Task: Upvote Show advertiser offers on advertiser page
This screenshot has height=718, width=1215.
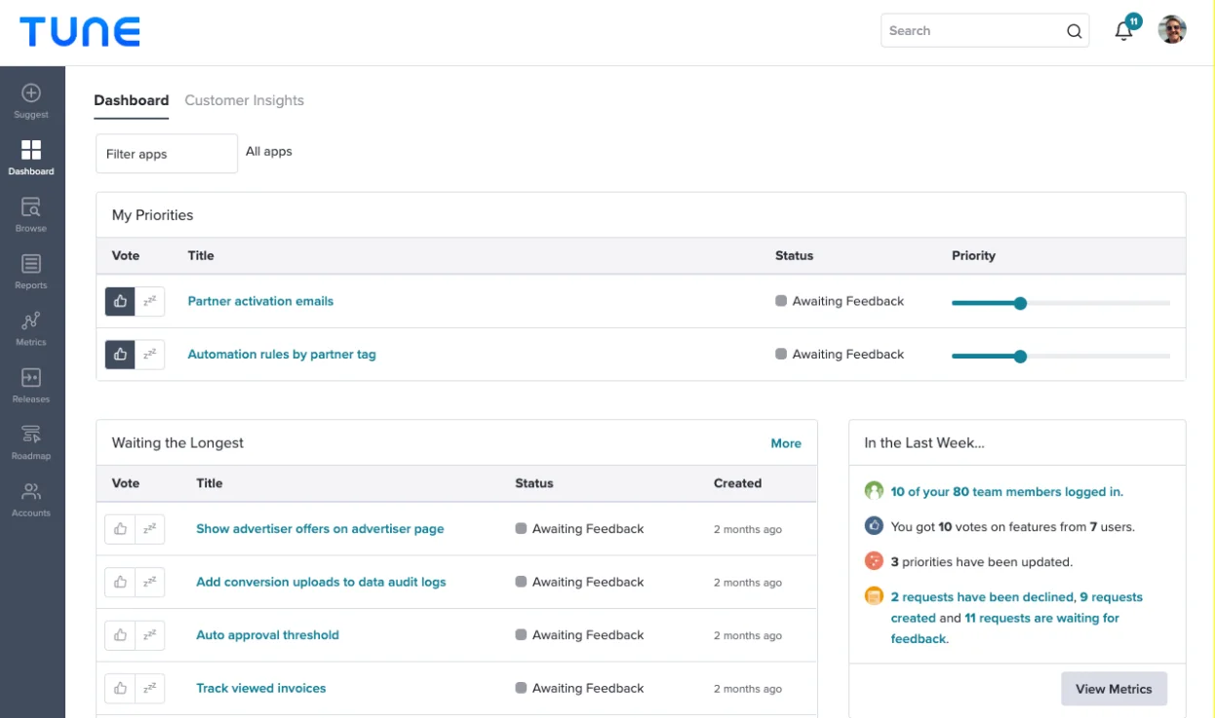Action: pos(120,529)
